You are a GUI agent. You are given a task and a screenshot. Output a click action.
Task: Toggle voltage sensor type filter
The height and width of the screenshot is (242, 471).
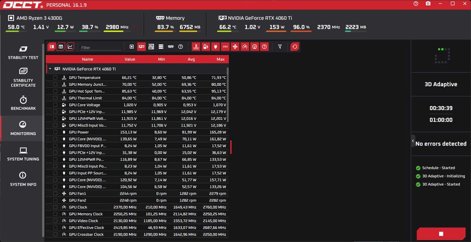(x=206, y=47)
